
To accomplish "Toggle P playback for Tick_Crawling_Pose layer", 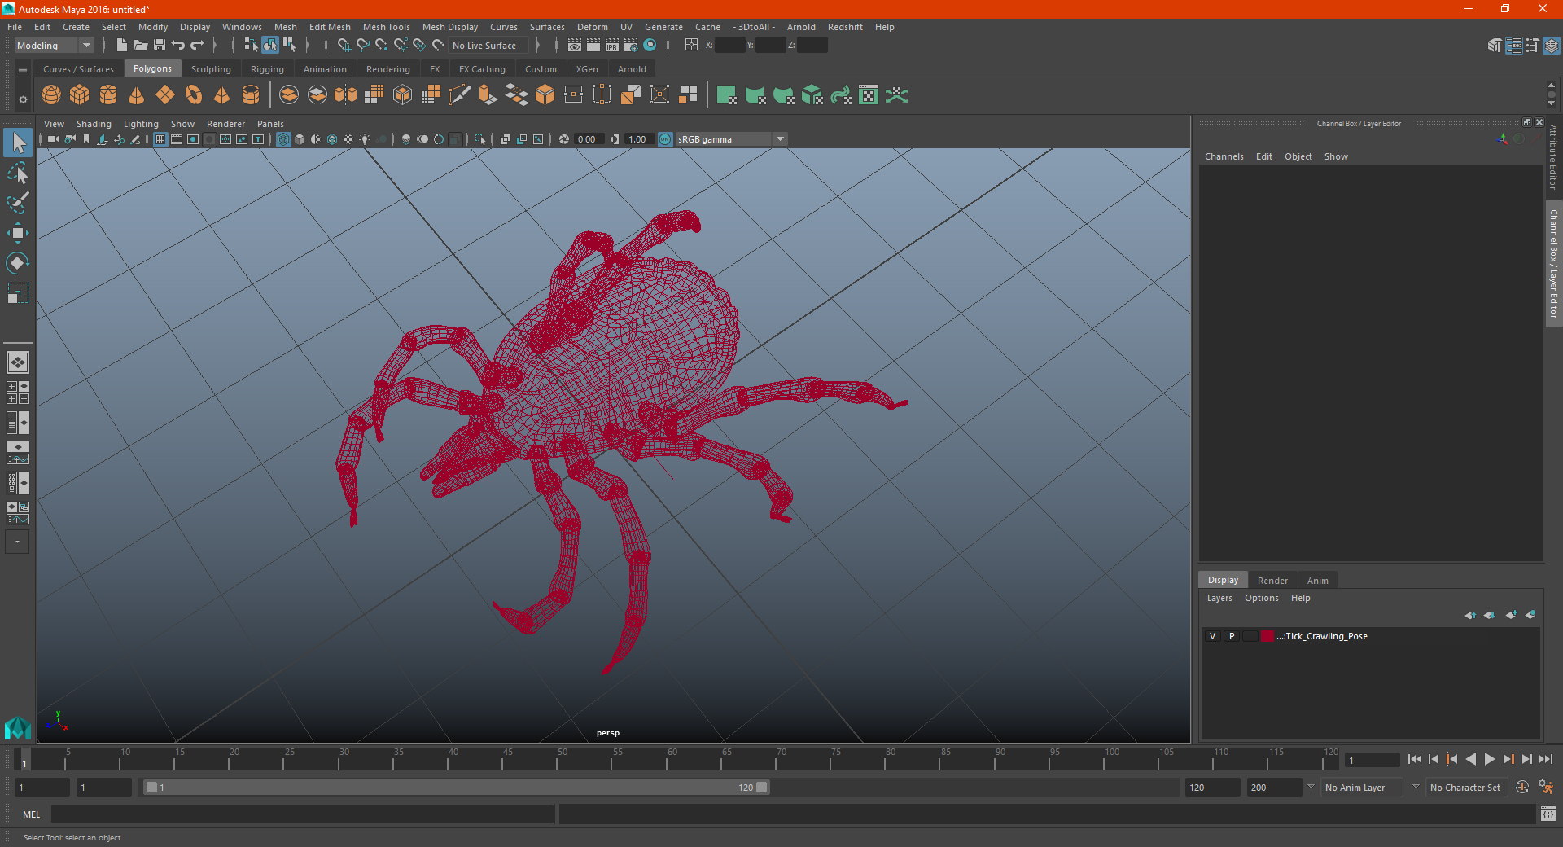I will (1232, 636).
